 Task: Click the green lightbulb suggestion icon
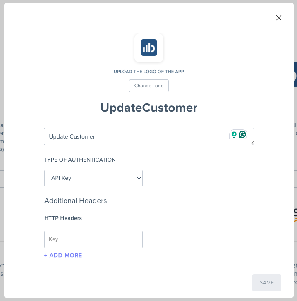pyautogui.click(x=234, y=134)
